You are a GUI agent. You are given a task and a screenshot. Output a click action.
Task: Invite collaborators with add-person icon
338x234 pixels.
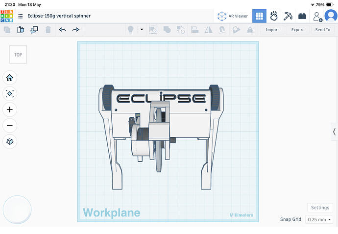coord(317,17)
